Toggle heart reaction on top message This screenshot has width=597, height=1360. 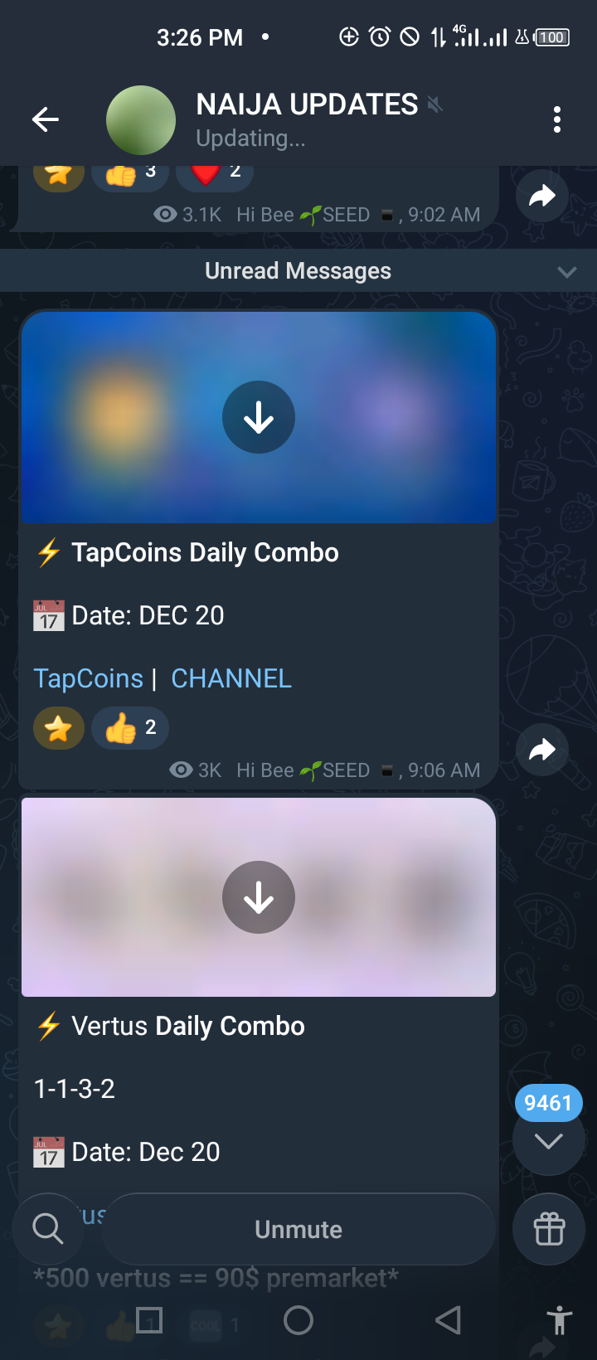pyautogui.click(x=215, y=172)
